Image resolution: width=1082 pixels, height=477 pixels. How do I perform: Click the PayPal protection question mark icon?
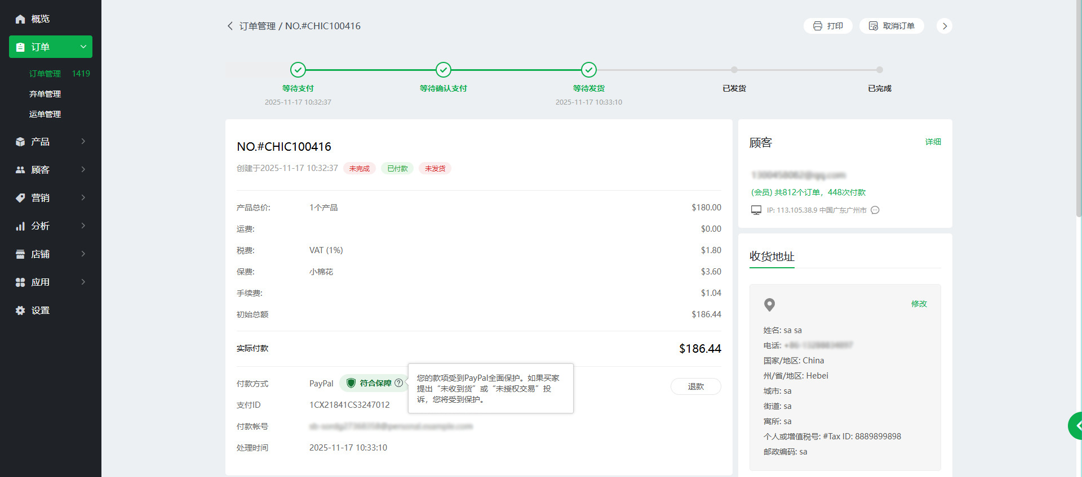click(x=399, y=383)
